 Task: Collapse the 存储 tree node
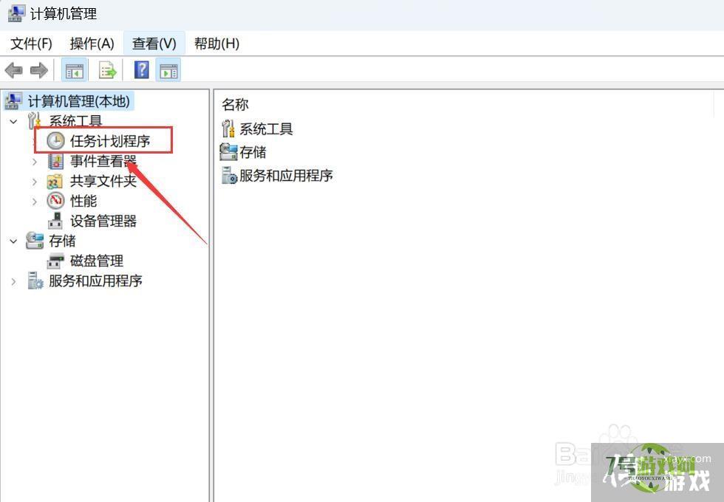(x=13, y=241)
